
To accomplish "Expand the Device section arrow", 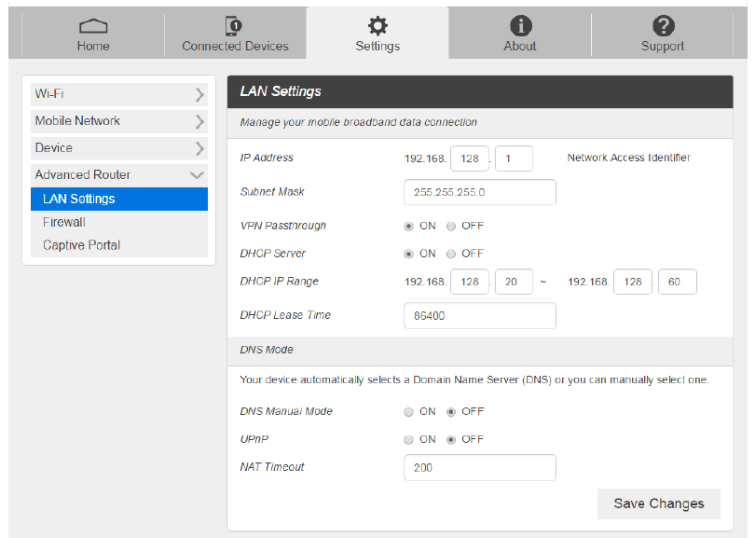I will tap(199, 148).
